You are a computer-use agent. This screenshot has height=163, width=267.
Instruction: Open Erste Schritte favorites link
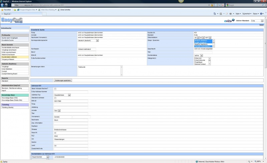tap(64, 10)
